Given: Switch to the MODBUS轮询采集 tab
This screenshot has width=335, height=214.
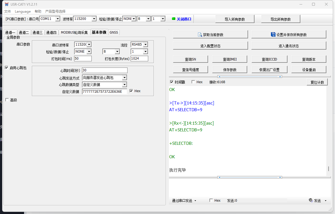Looking at the screenshot, I should point(74,32).
